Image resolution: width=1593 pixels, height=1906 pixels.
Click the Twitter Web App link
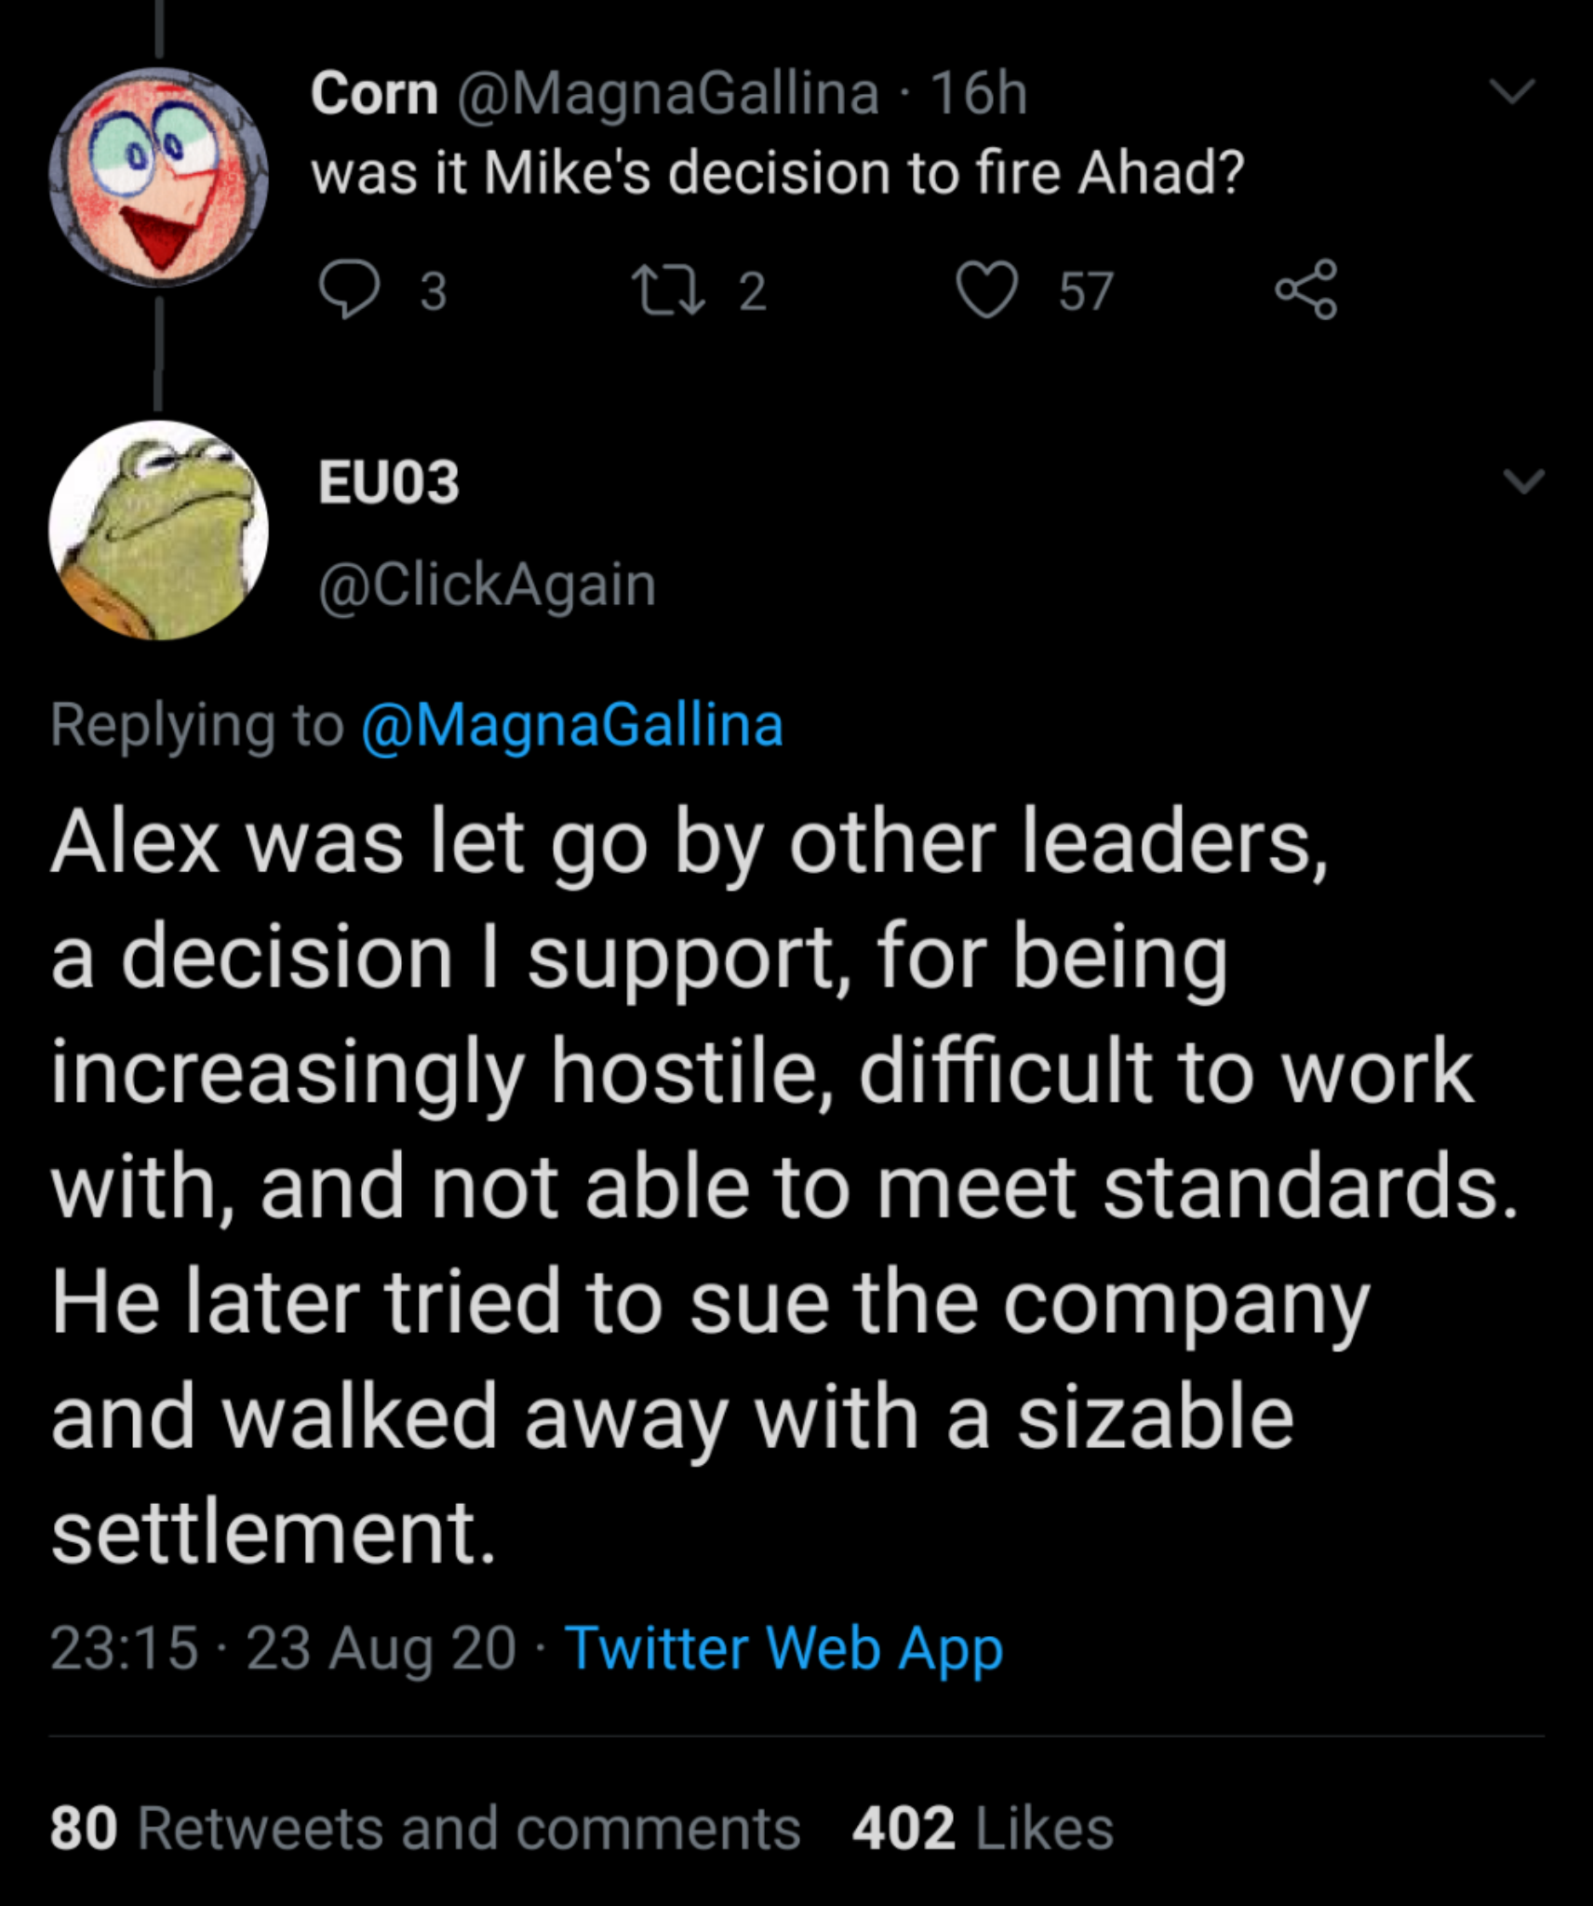click(x=783, y=1647)
